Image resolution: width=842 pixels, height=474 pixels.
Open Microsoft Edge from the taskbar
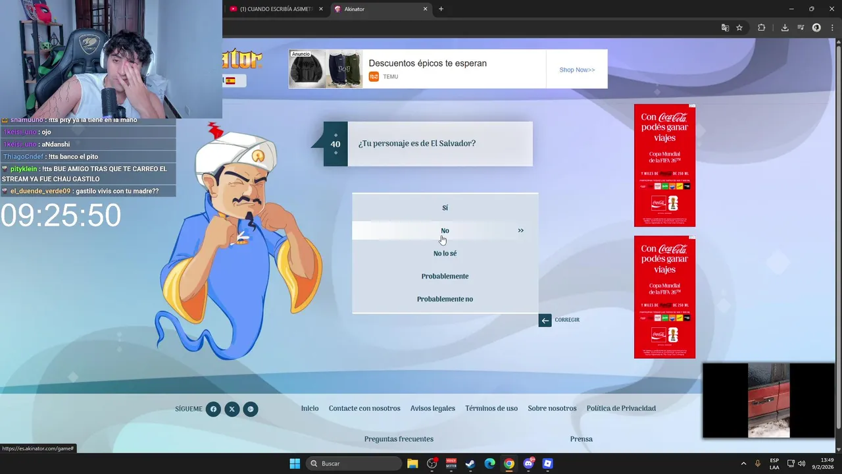(x=490, y=463)
